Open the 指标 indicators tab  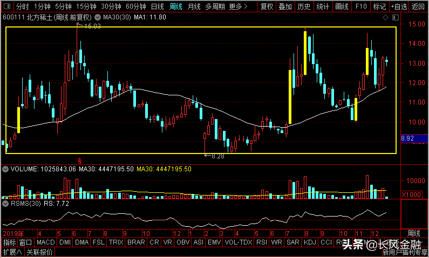[x=10, y=242]
